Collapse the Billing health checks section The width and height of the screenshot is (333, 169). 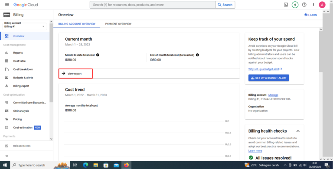tap(298, 131)
